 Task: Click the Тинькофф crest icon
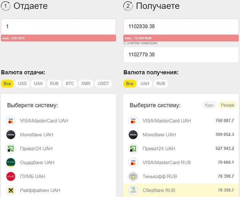point(133,177)
